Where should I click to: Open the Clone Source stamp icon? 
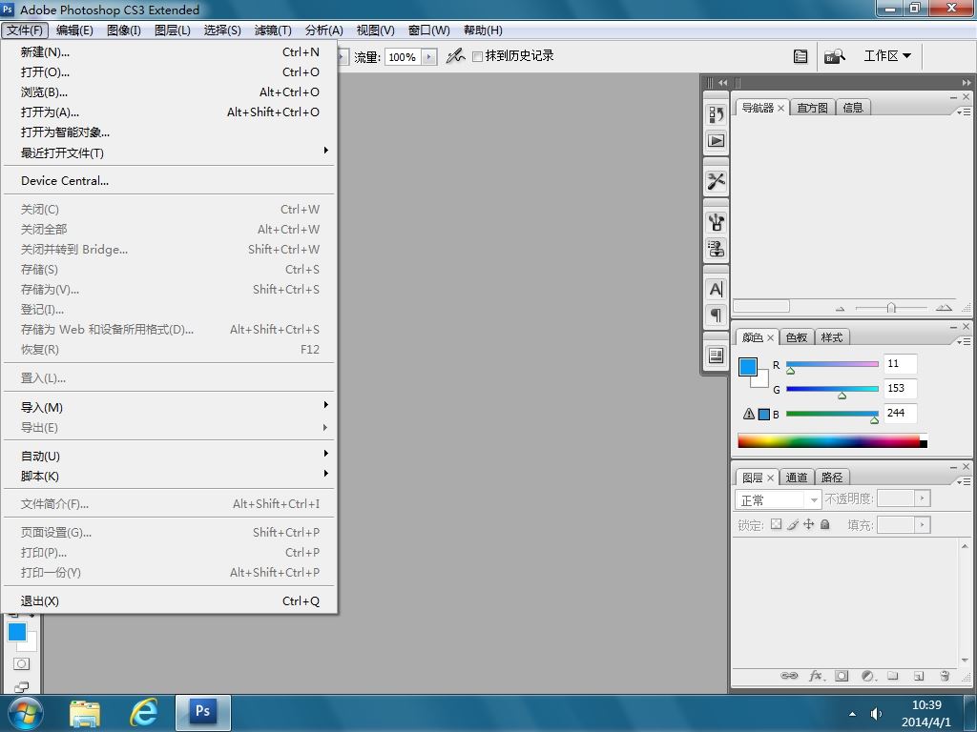(716, 249)
